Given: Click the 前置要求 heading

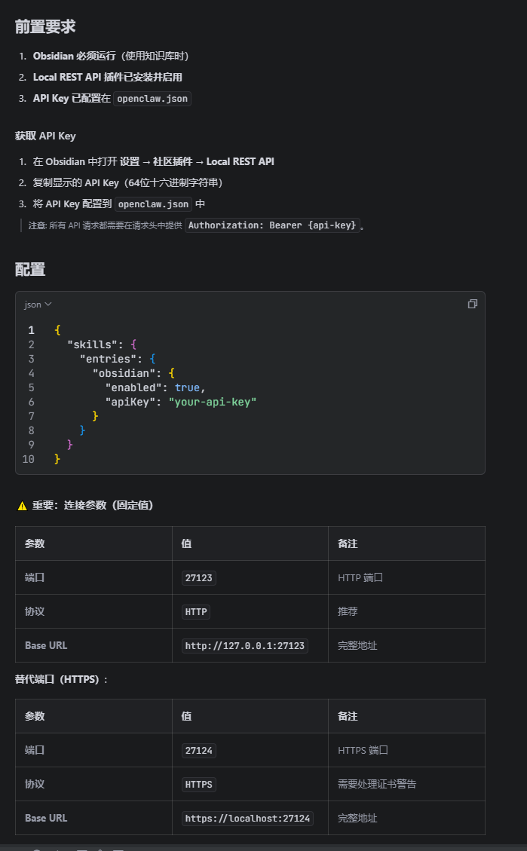Looking at the screenshot, I should 45,26.
